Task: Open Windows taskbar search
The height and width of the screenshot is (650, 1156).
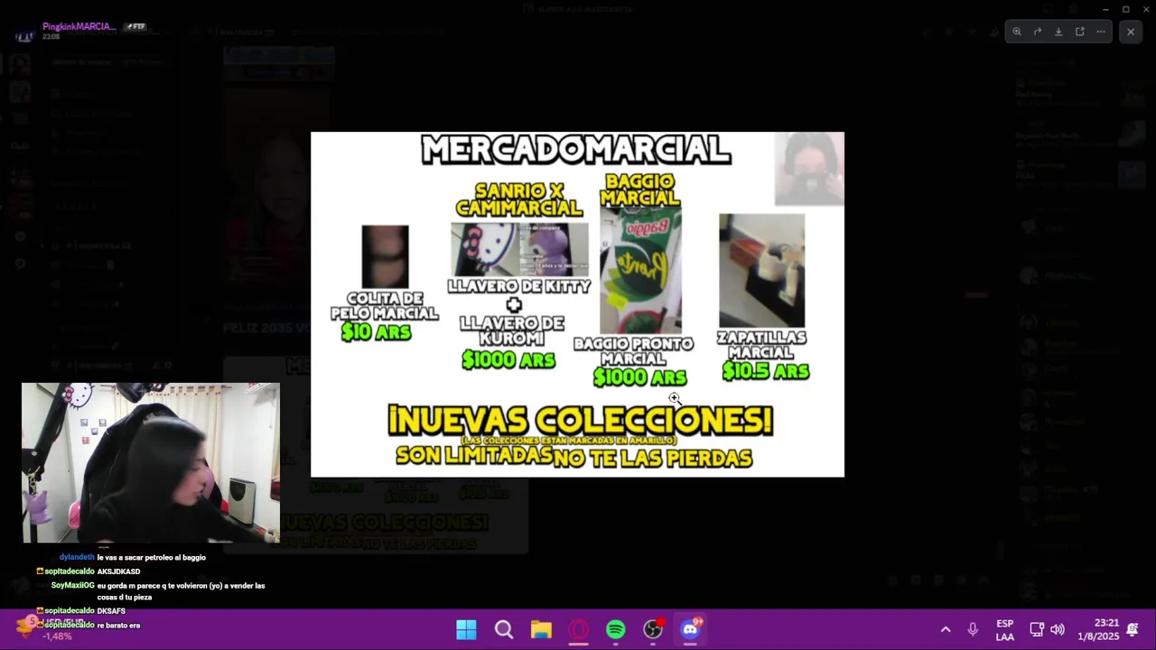Action: coord(504,629)
